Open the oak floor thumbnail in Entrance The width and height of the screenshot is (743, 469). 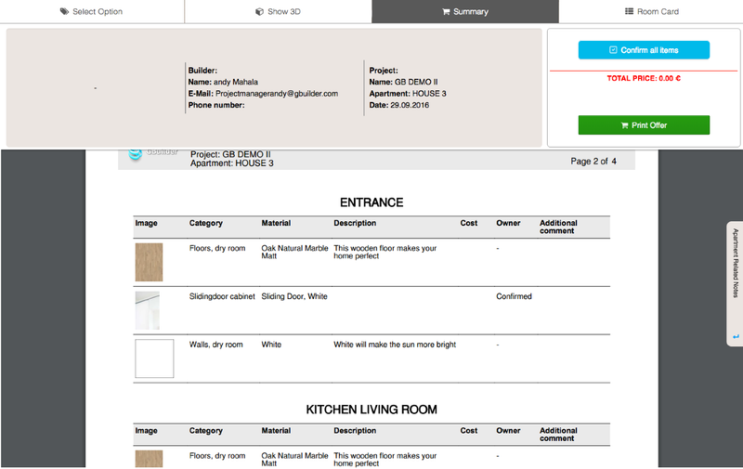149,262
